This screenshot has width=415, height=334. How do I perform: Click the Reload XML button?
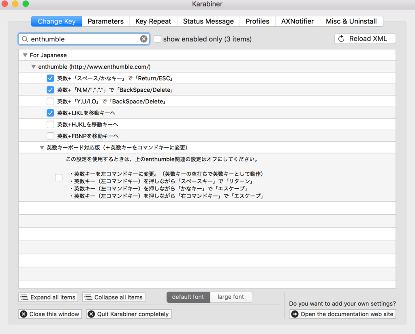pos(365,39)
